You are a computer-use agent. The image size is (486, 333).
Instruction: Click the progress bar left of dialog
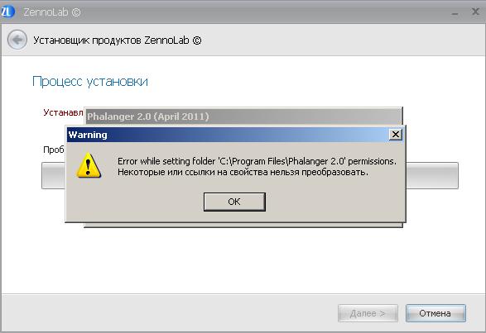pos(53,175)
